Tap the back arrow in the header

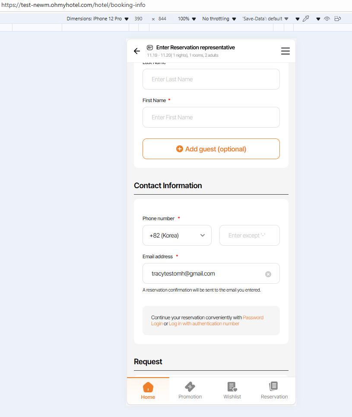point(137,51)
